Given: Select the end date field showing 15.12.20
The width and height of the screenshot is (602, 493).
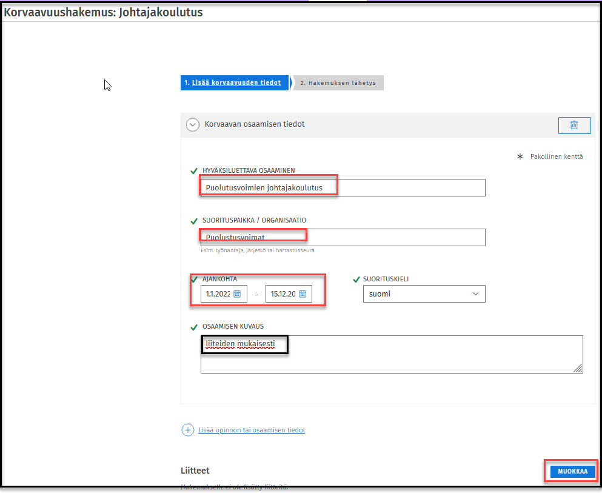Looking at the screenshot, I should point(283,293).
